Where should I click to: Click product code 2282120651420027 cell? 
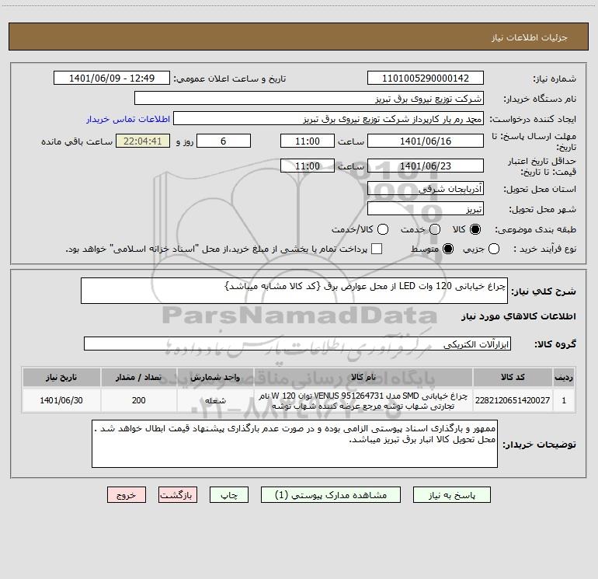click(513, 400)
